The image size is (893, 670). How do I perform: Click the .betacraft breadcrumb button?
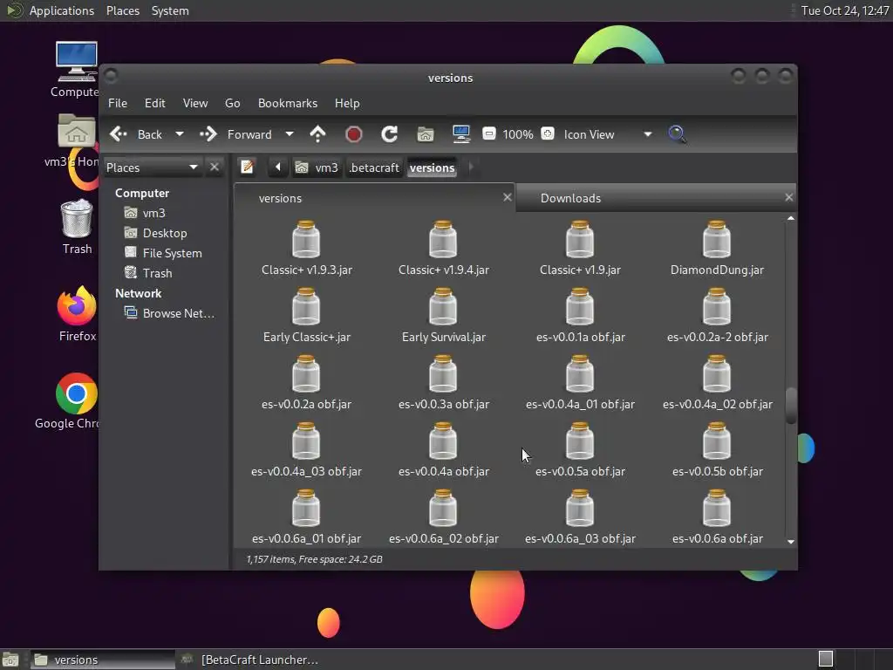(374, 167)
